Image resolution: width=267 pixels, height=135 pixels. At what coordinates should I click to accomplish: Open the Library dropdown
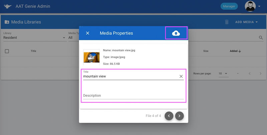click(x=34, y=38)
